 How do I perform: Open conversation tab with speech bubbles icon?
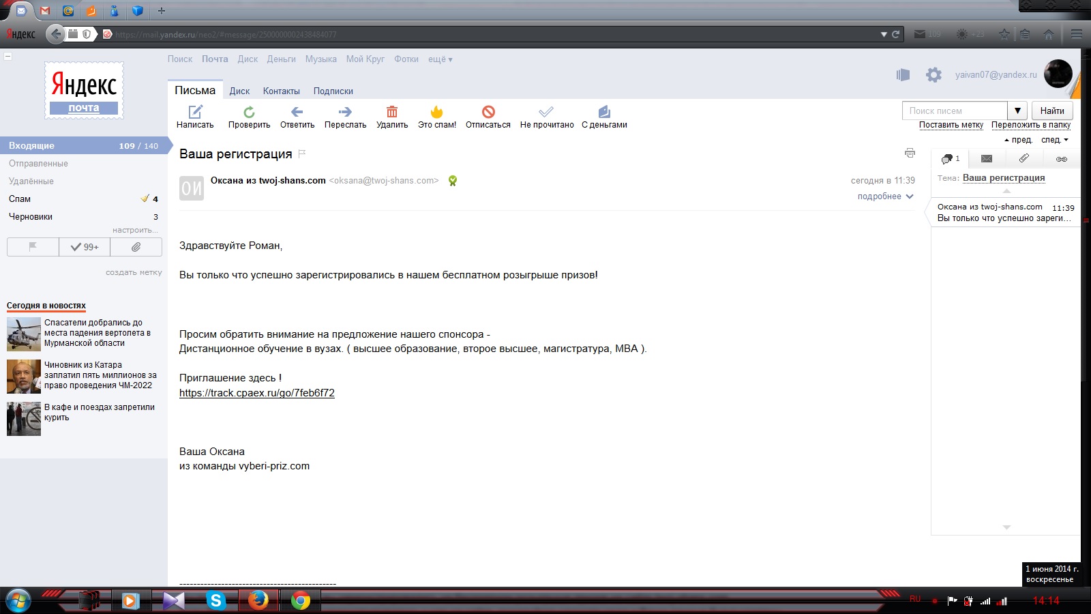click(950, 159)
